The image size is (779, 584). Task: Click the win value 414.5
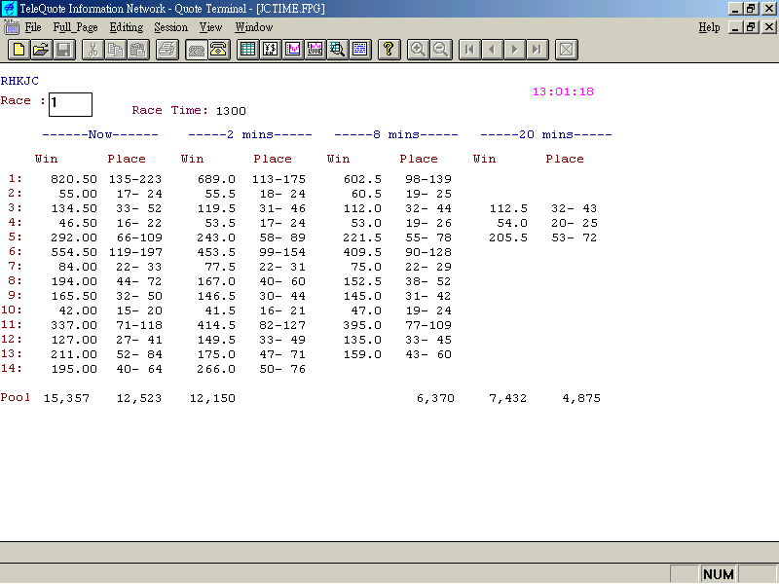(216, 325)
